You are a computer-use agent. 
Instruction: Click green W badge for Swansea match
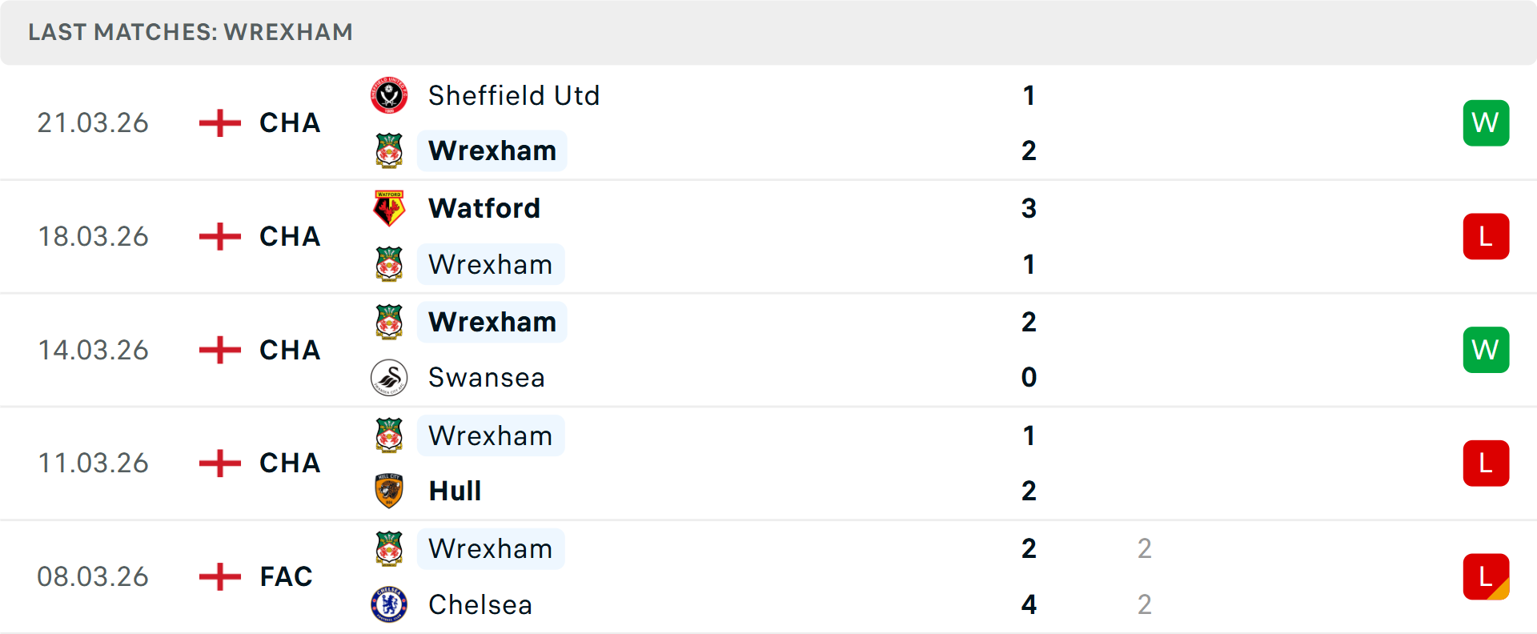(1486, 350)
